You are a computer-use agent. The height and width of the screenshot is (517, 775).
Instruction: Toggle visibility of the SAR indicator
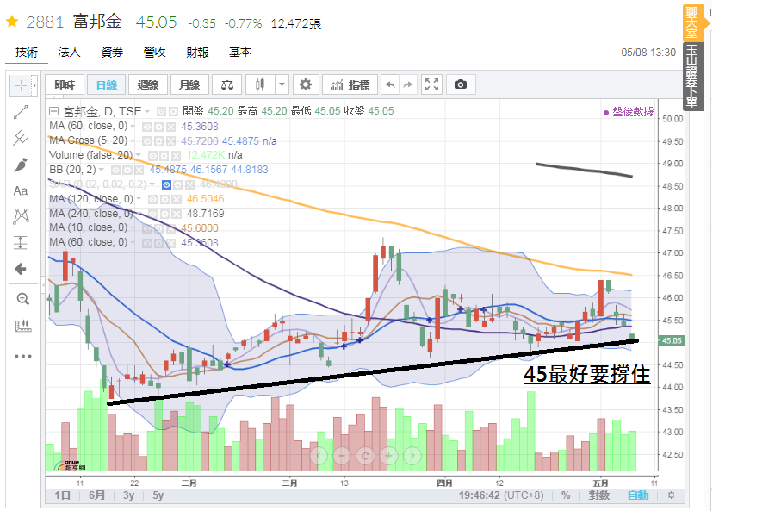(166, 184)
